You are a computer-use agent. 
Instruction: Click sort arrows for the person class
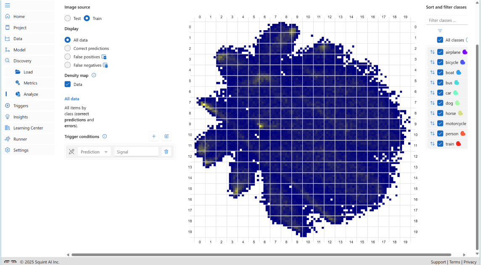(432, 134)
